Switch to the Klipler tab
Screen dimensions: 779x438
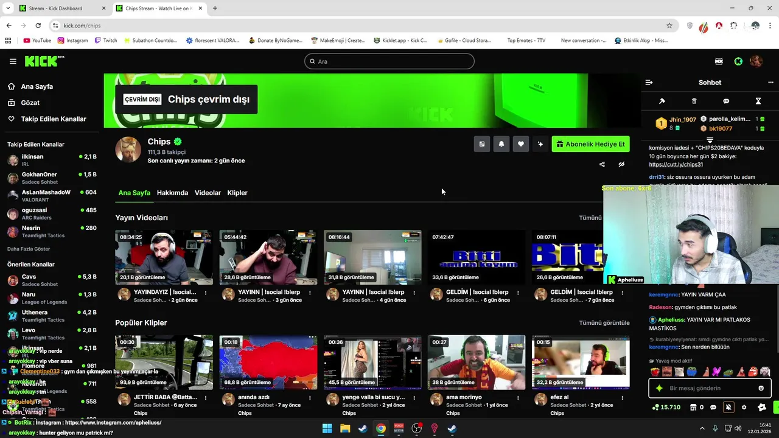tap(237, 193)
